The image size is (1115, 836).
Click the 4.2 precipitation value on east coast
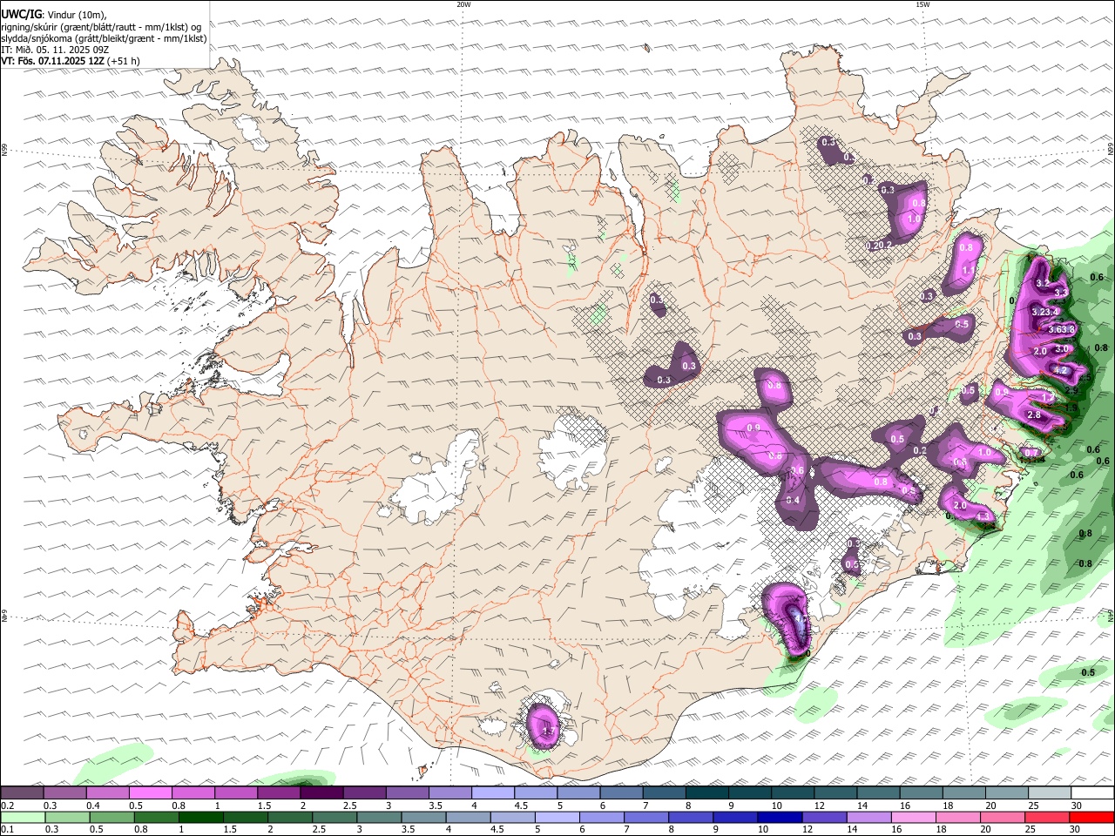click(x=1060, y=371)
